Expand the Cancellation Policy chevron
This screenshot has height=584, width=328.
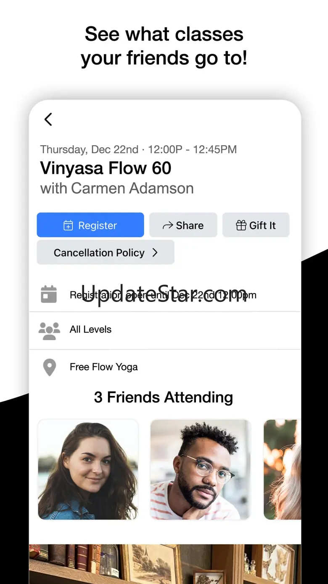155,253
